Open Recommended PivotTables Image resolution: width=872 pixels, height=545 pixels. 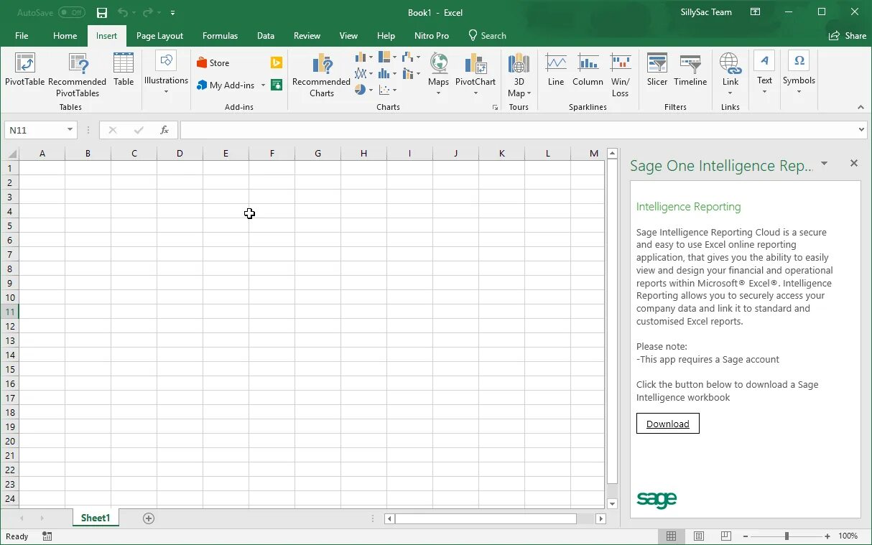pyautogui.click(x=78, y=75)
